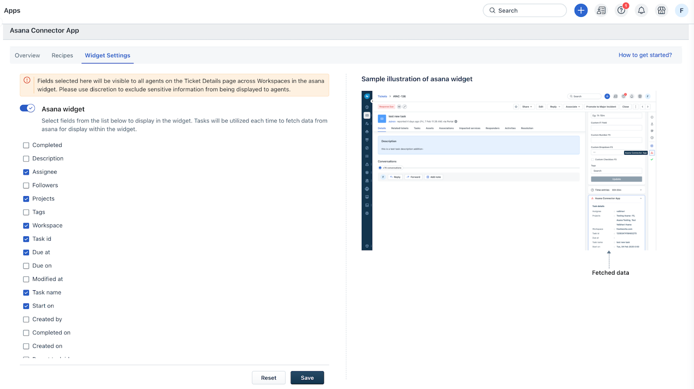This screenshot has height=389, width=694.
Task: Check the Completed checkbox
Action: click(26, 146)
